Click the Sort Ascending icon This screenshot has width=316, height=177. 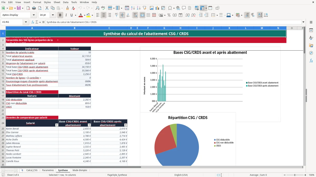point(133,8)
